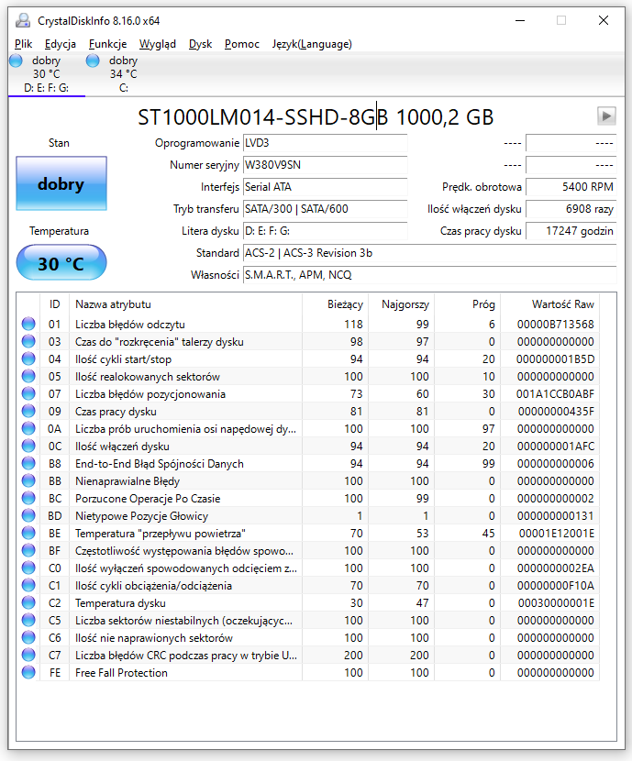Screen dimensions: 632x761
Task: Open the Pomoc menu
Action: (242, 44)
